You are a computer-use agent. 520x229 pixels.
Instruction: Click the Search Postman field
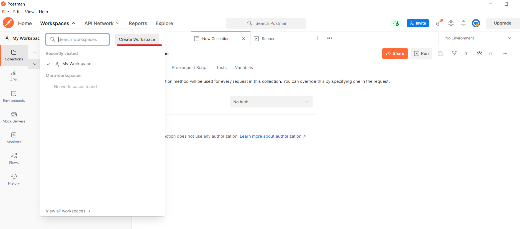[266, 23]
